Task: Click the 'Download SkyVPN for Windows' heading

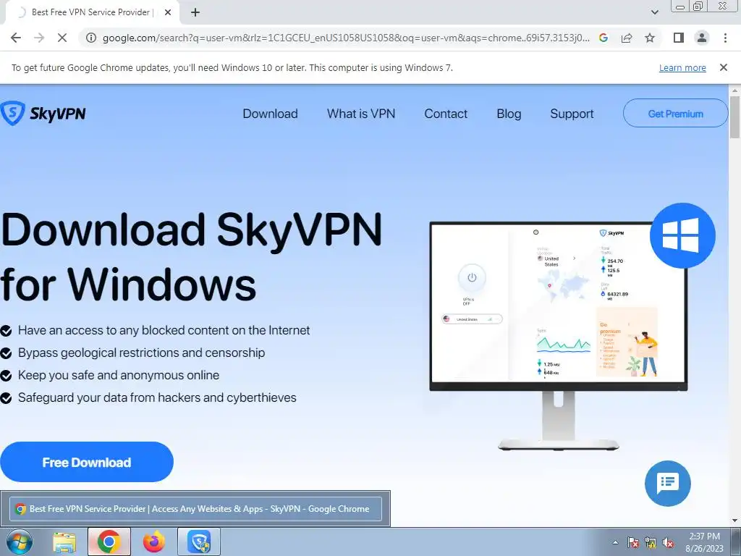Action: click(x=191, y=257)
